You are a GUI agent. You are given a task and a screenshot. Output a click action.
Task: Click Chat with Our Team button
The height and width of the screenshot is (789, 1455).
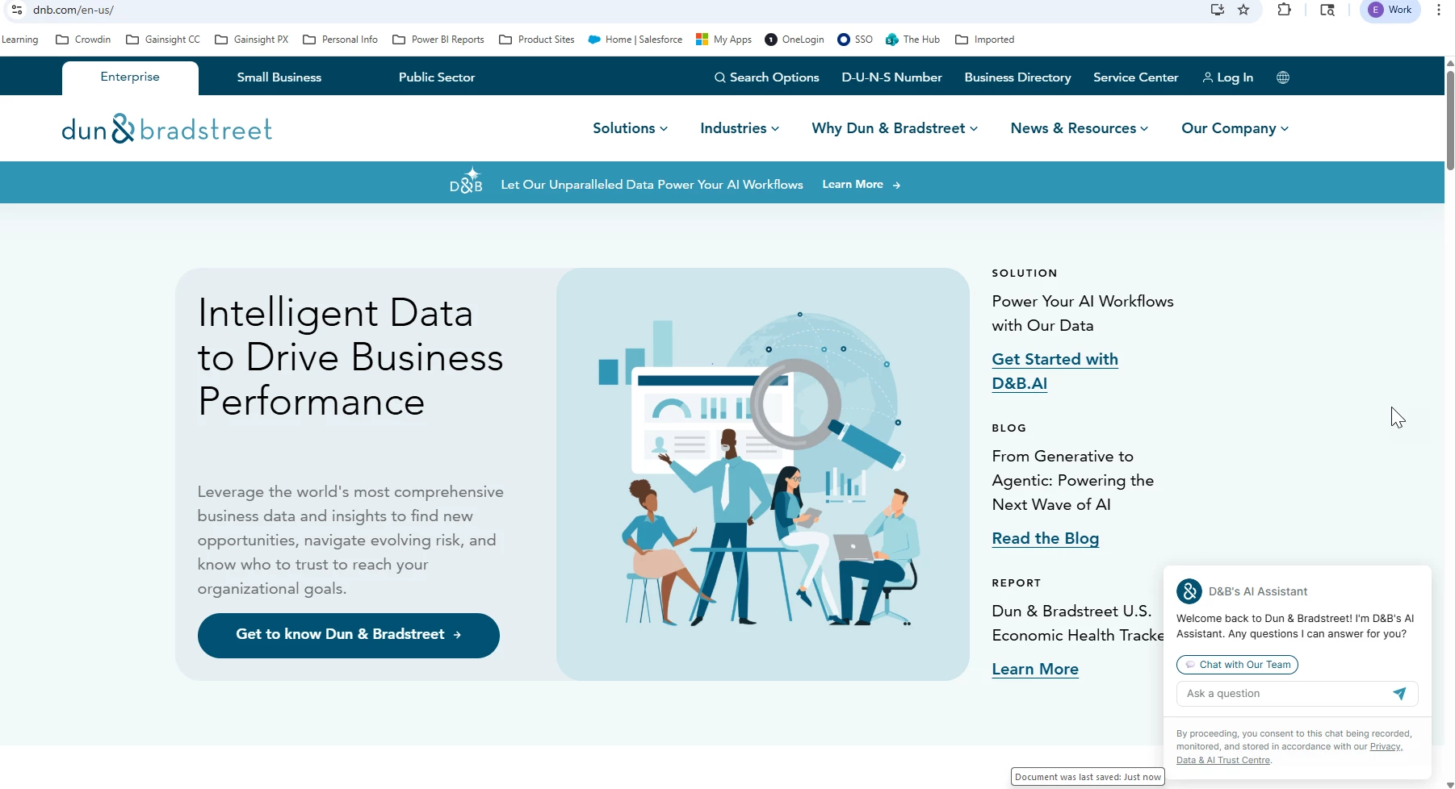pos(1237,665)
